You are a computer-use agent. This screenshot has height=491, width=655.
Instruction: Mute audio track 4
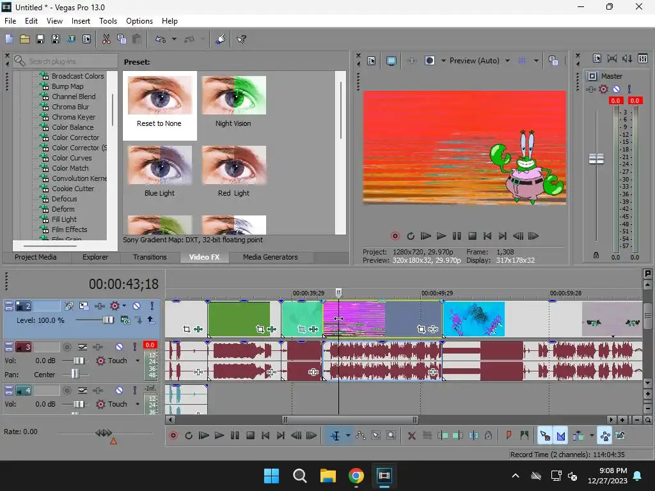[x=119, y=391]
